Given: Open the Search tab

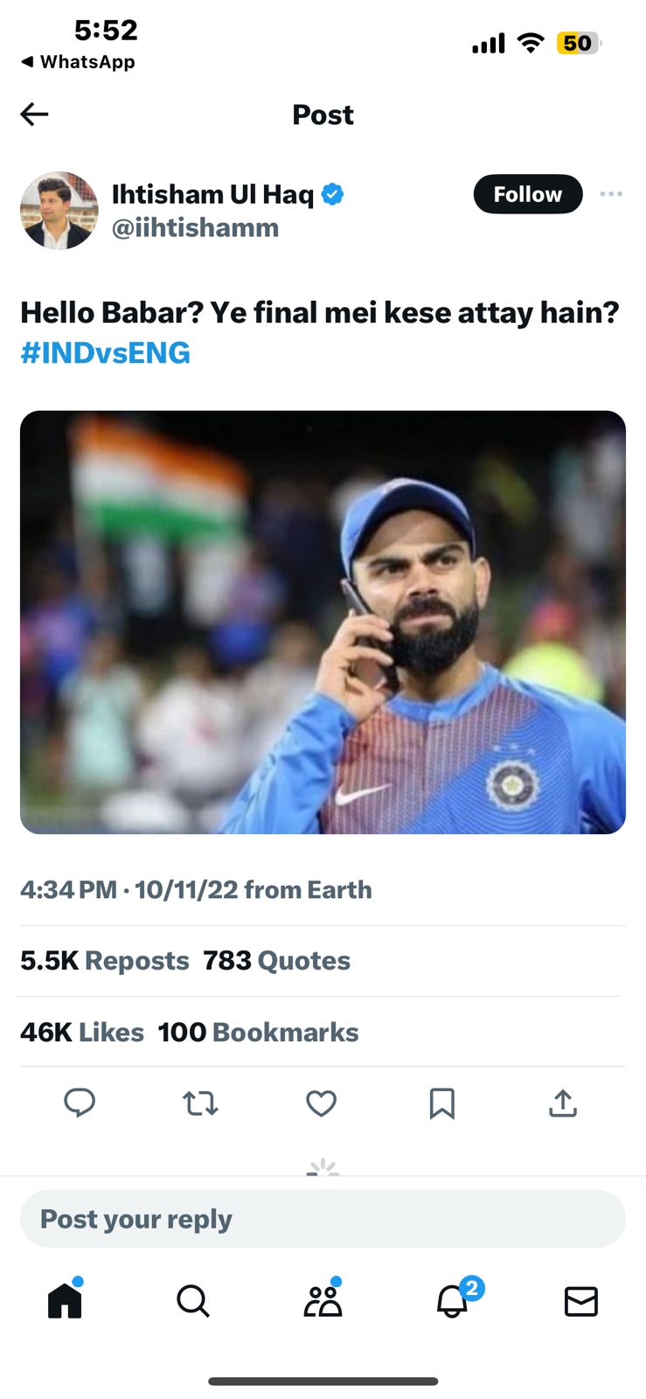Looking at the screenshot, I should [193, 1300].
